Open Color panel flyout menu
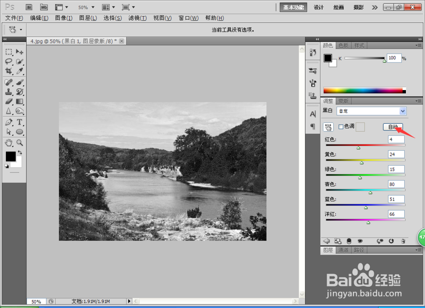Image resolution: width=425 pixels, height=308 pixels. point(418,45)
